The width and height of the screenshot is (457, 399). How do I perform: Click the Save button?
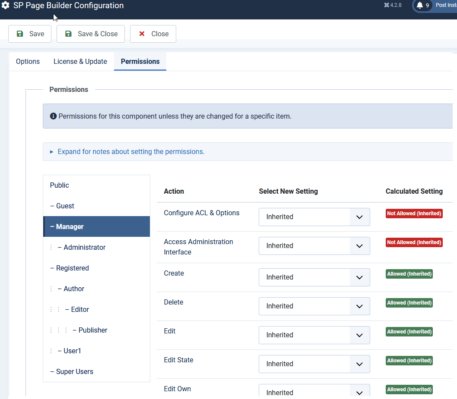pos(30,34)
